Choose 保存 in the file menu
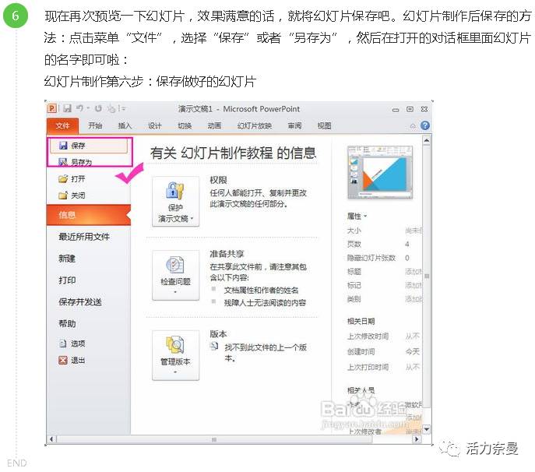The height and width of the screenshot is (472, 535). pyautogui.click(x=89, y=146)
